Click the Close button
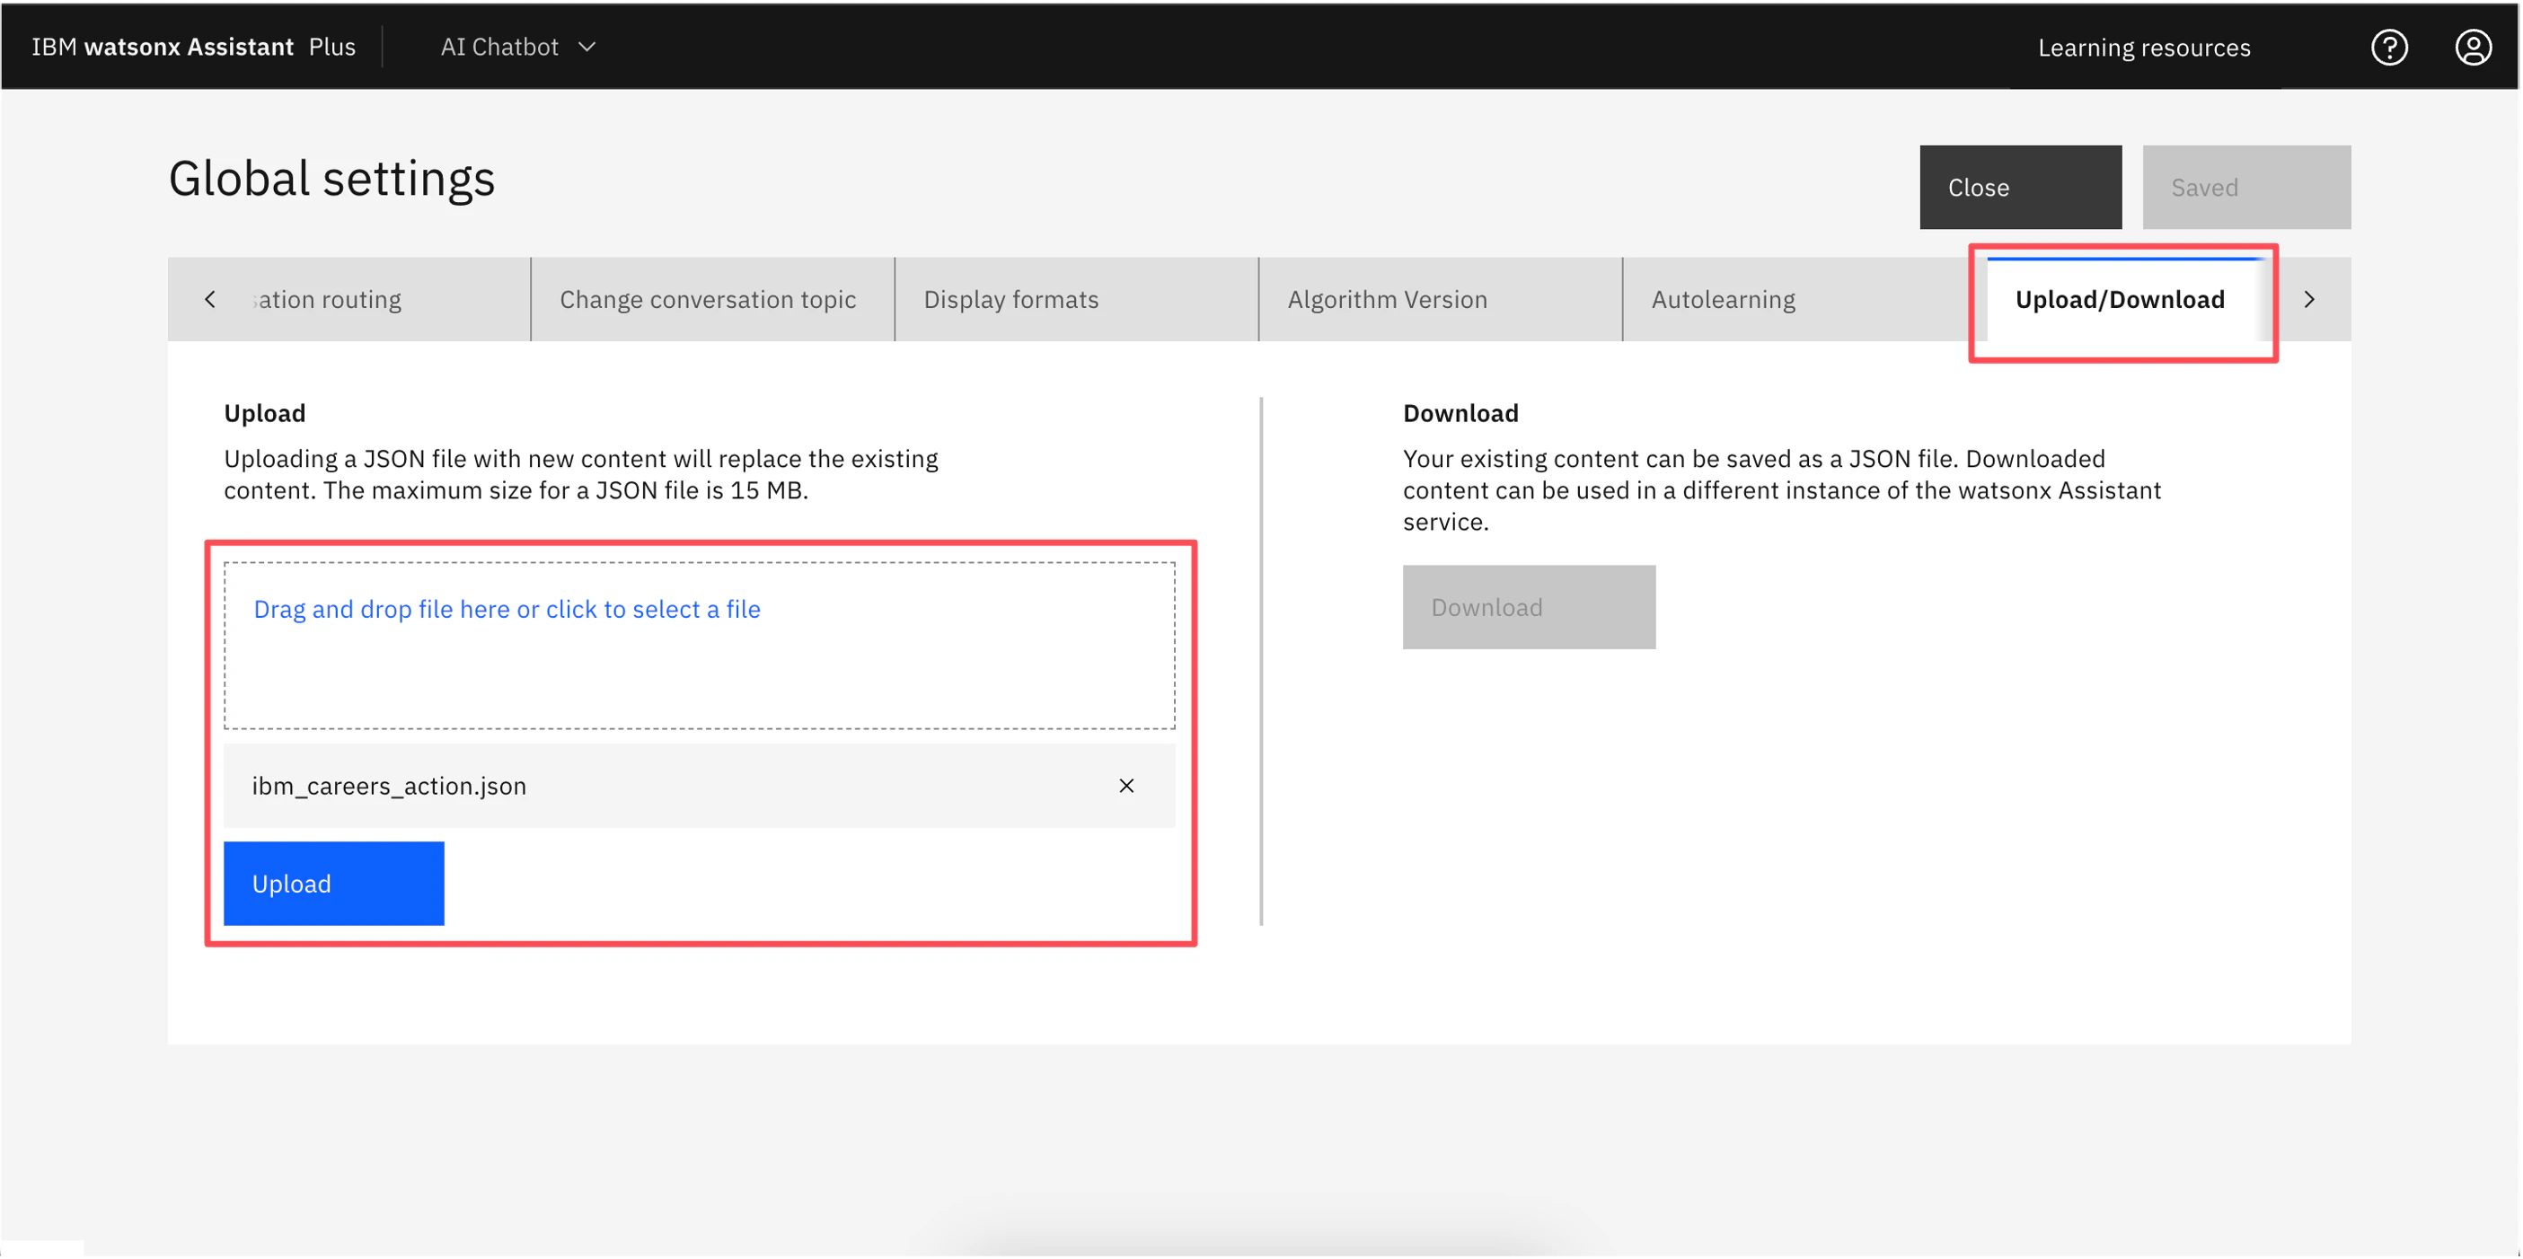The height and width of the screenshot is (1259, 2523). (2020, 187)
